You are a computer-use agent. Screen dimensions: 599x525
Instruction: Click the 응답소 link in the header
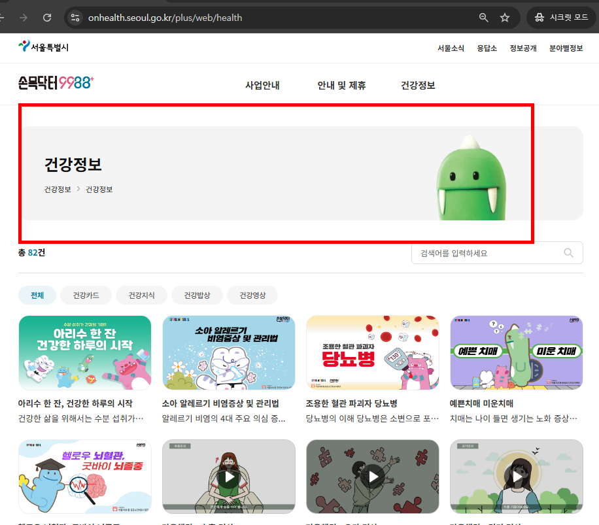[x=486, y=48]
